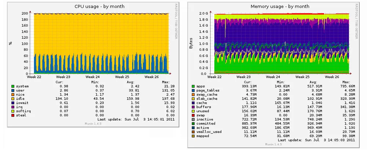This screenshot has width=367, height=153.
Task: Click the green system legend color swatch
Action: 13,86
